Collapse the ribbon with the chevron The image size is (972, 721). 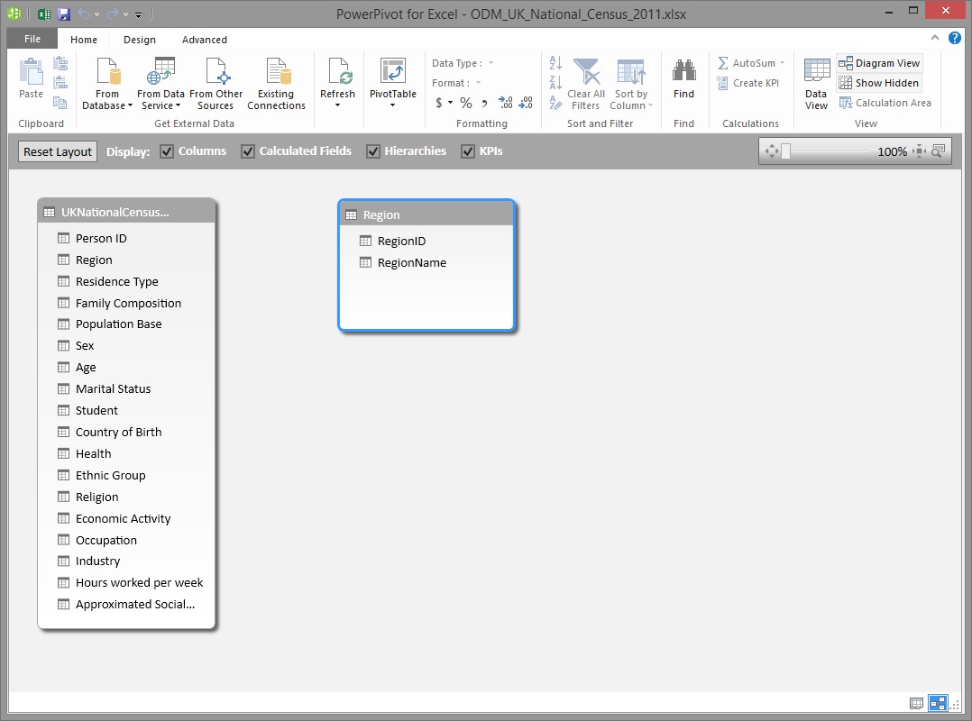click(935, 39)
